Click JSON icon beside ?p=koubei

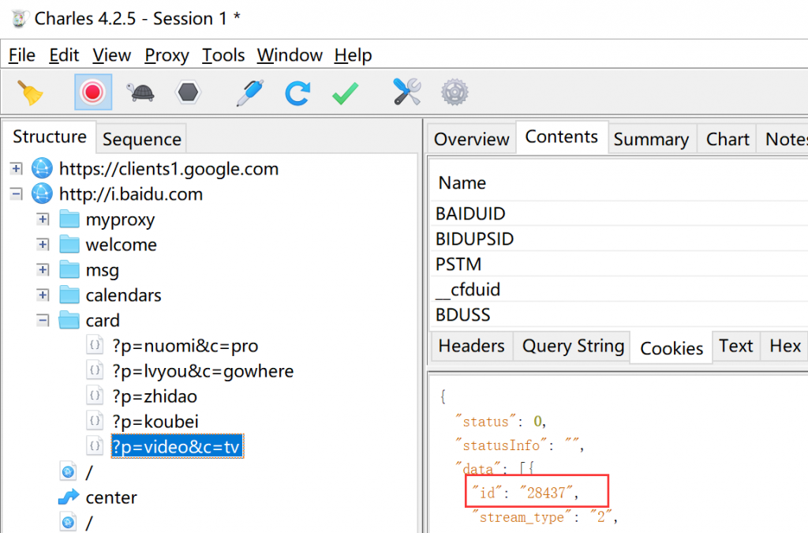[95, 421]
